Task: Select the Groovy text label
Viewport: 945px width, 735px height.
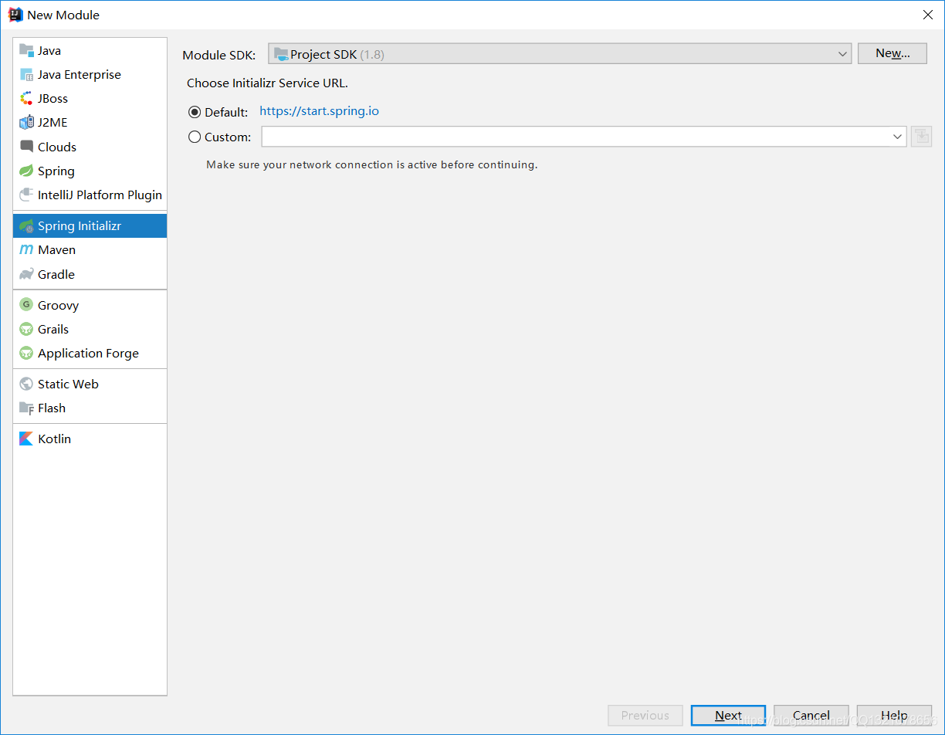Action: [x=58, y=305]
